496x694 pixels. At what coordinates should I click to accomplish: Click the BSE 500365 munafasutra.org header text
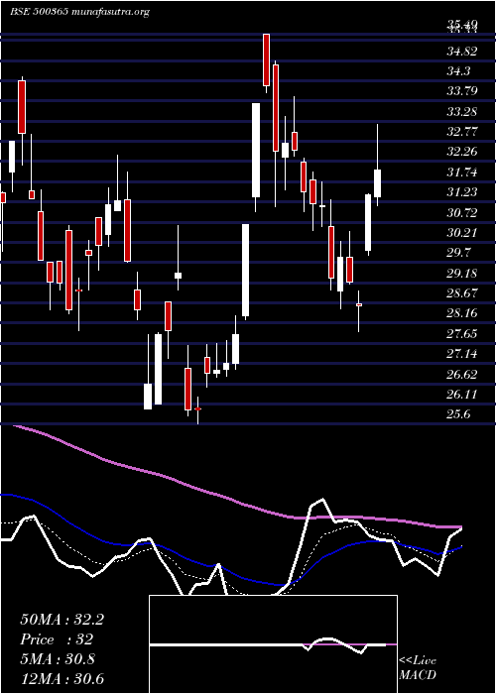[x=79, y=12]
